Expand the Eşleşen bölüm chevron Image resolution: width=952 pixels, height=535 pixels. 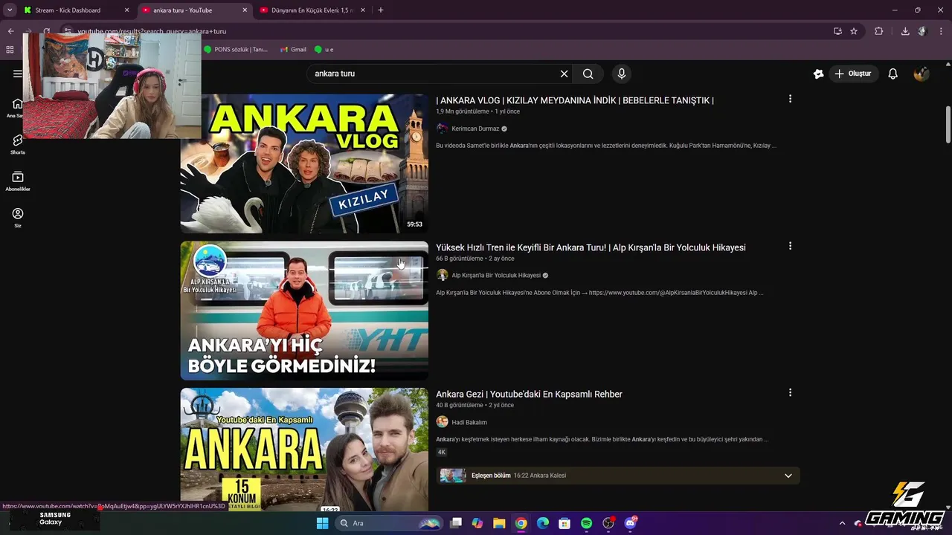788,476
